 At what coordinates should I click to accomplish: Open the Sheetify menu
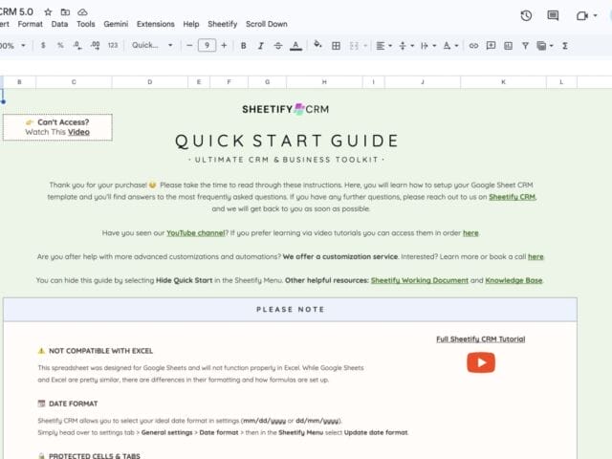click(222, 24)
